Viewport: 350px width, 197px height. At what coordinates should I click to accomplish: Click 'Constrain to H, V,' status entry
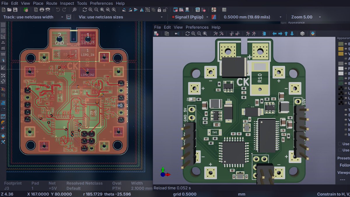pos(333,194)
